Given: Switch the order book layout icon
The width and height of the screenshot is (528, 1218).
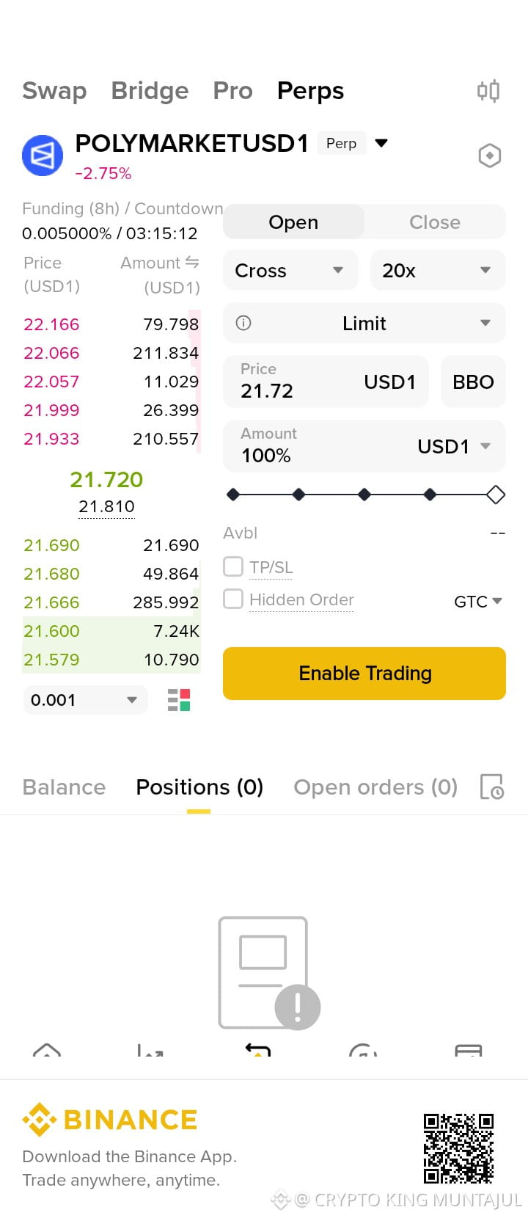Looking at the screenshot, I should [179, 700].
